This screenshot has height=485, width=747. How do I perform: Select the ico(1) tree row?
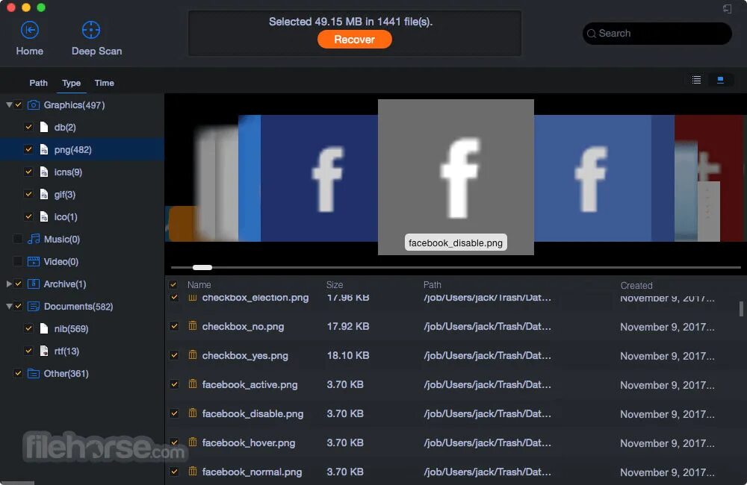(x=82, y=216)
